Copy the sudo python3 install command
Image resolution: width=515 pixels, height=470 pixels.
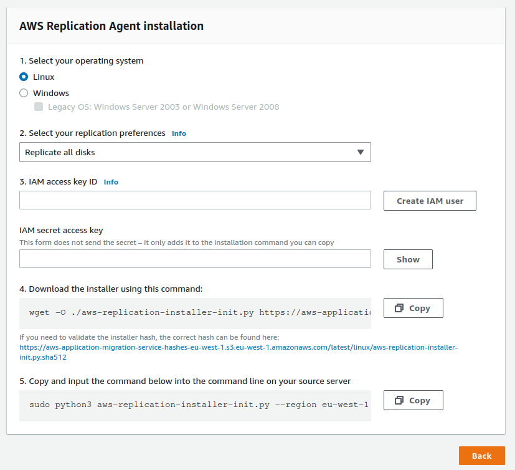413,400
